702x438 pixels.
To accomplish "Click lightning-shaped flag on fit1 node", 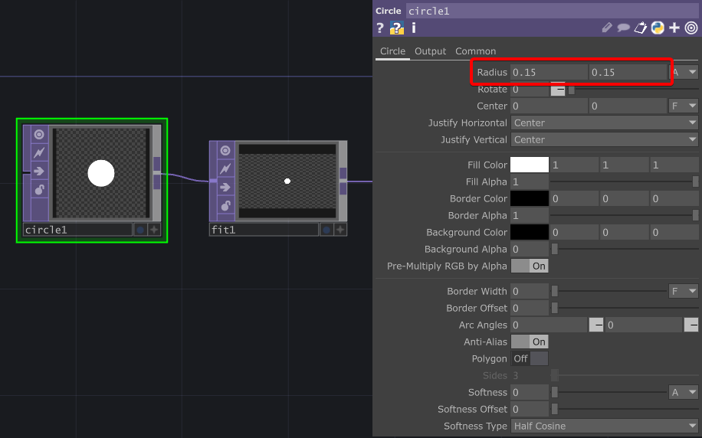I will click(x=225, y=168).
